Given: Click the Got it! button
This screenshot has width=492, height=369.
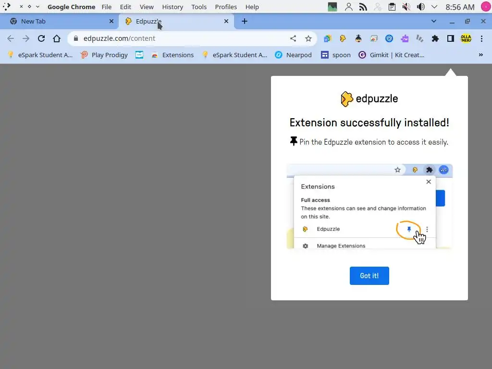Looking at the screenshot, I should 369,276.
